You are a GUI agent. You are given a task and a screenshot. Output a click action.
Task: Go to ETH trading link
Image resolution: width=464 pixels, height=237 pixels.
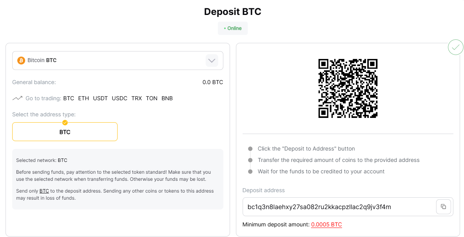[83, 98]
